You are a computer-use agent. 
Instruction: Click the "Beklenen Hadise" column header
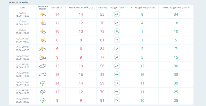(43, 7)
